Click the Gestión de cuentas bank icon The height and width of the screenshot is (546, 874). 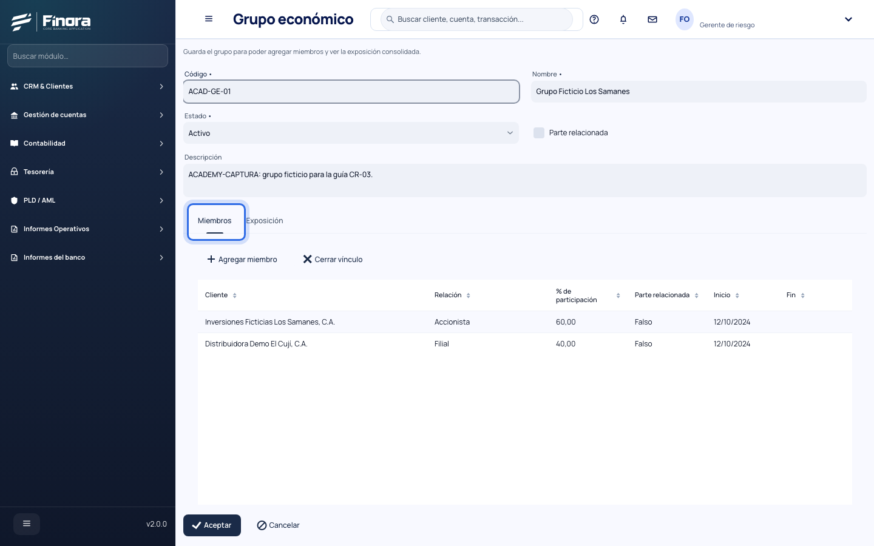(x=15, y=115)
